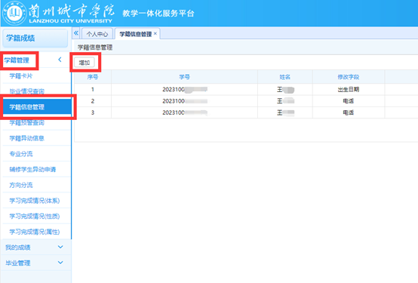Click the 序号 column header
This screenshot has height=283, width=418.
(x=93, y=77)
